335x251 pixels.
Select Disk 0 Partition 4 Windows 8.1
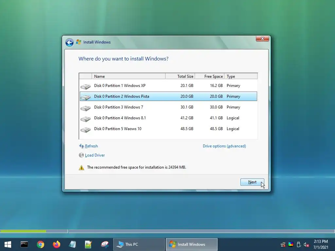(168, 118)
